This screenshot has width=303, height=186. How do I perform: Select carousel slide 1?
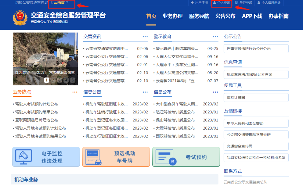[x=46, y=80]
